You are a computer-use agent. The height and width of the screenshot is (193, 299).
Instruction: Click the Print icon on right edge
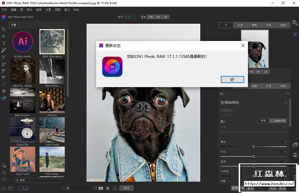coord(295,155)
